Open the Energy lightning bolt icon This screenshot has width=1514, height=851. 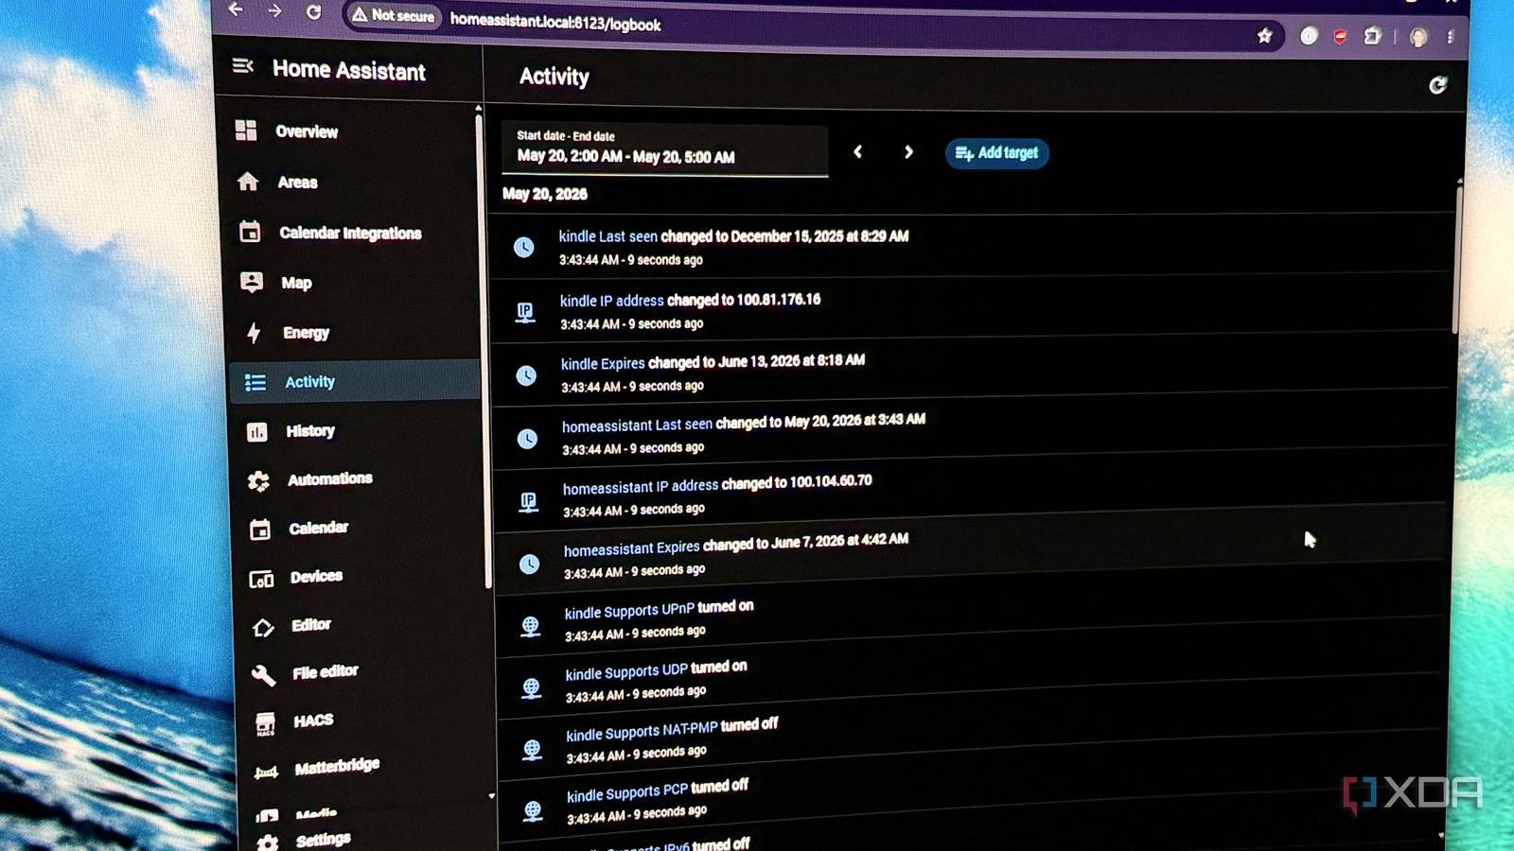[254, 332]
